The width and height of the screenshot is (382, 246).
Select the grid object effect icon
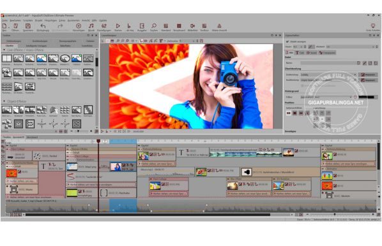tap(65, 110)
